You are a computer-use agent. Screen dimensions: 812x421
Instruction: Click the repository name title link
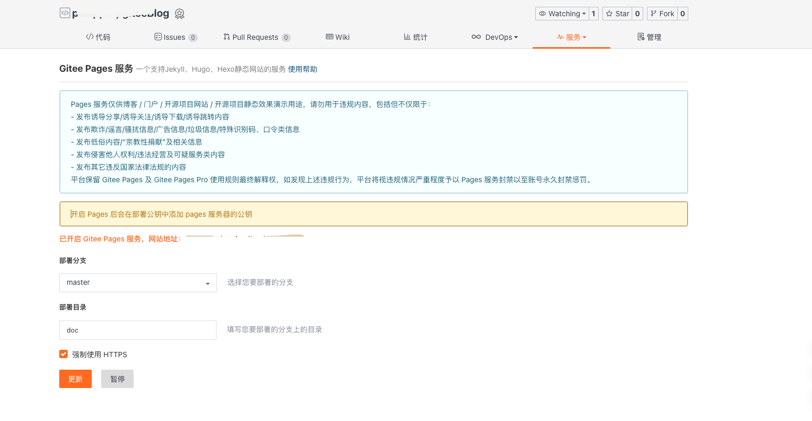[121, 14]
